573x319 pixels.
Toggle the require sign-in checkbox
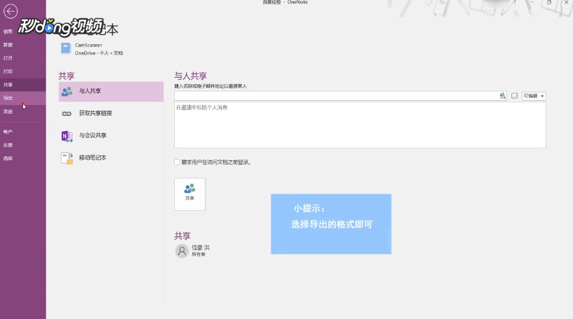tap(177, 162)
